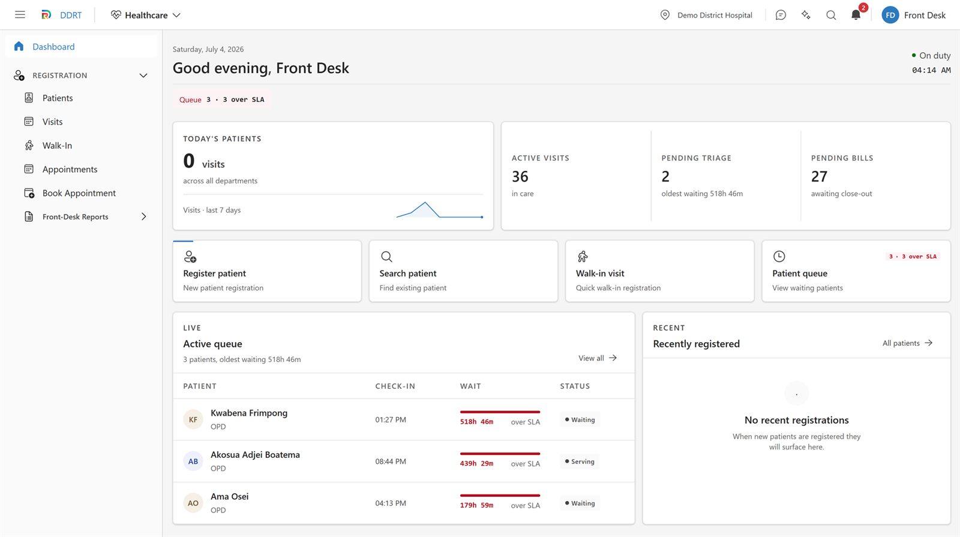
Task: Click the Front Desk user name
Action: 925,15
